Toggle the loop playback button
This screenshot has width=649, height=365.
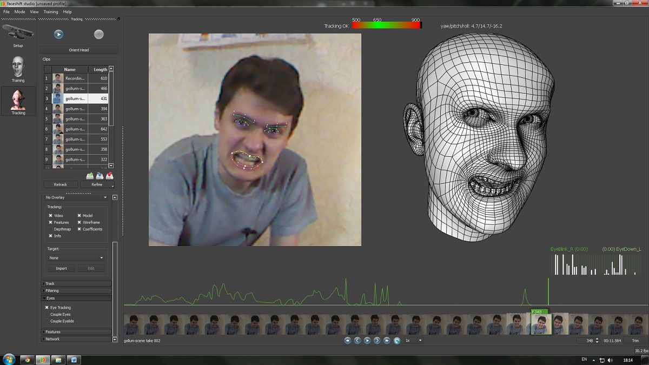click(396, 341)
